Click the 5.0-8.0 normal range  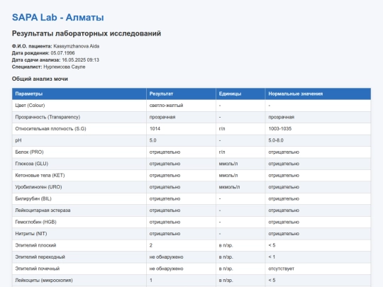(276, 140)
